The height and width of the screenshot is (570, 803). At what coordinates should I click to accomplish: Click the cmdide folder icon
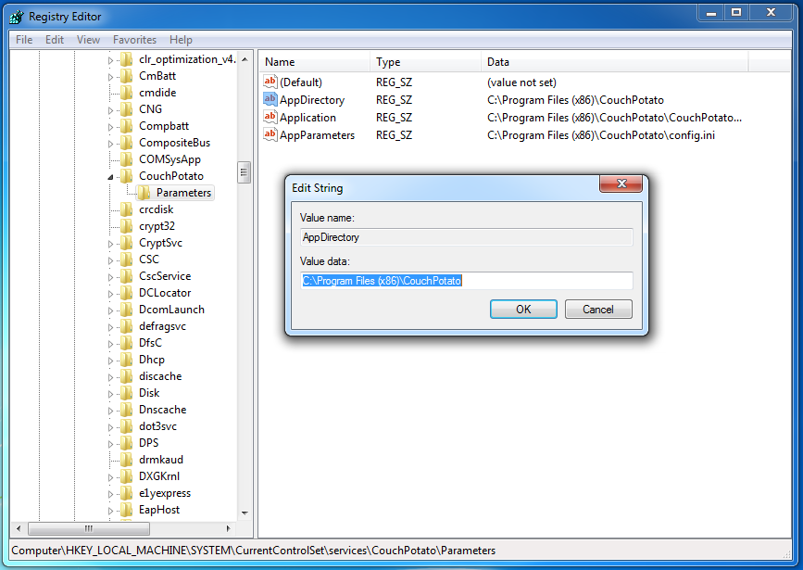(x=127, y=93)
